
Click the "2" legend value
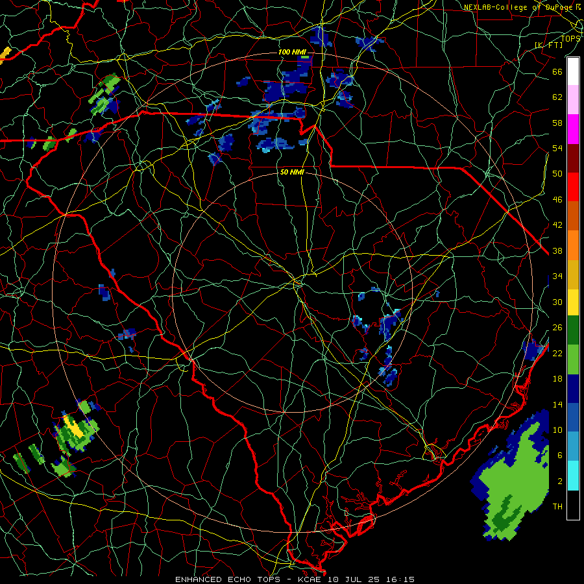(x=560, y=481)
